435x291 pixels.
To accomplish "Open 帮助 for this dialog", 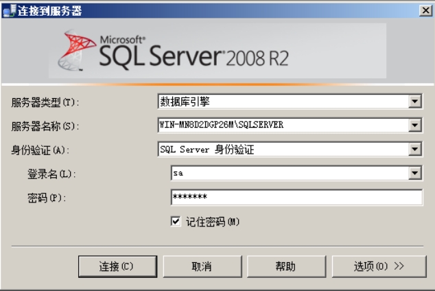I will 285,266.
